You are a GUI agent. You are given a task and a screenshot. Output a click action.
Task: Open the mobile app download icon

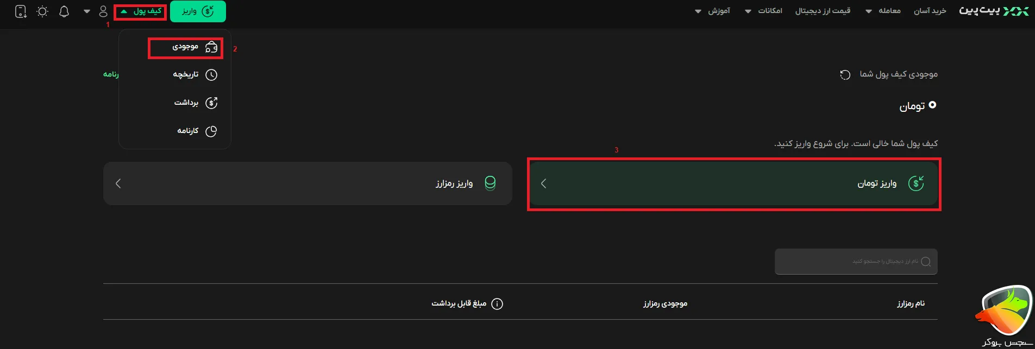(x=21, y=11)
